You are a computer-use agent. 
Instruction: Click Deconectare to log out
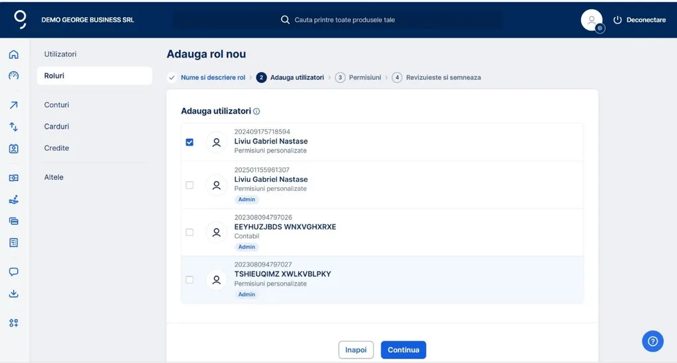639,20
